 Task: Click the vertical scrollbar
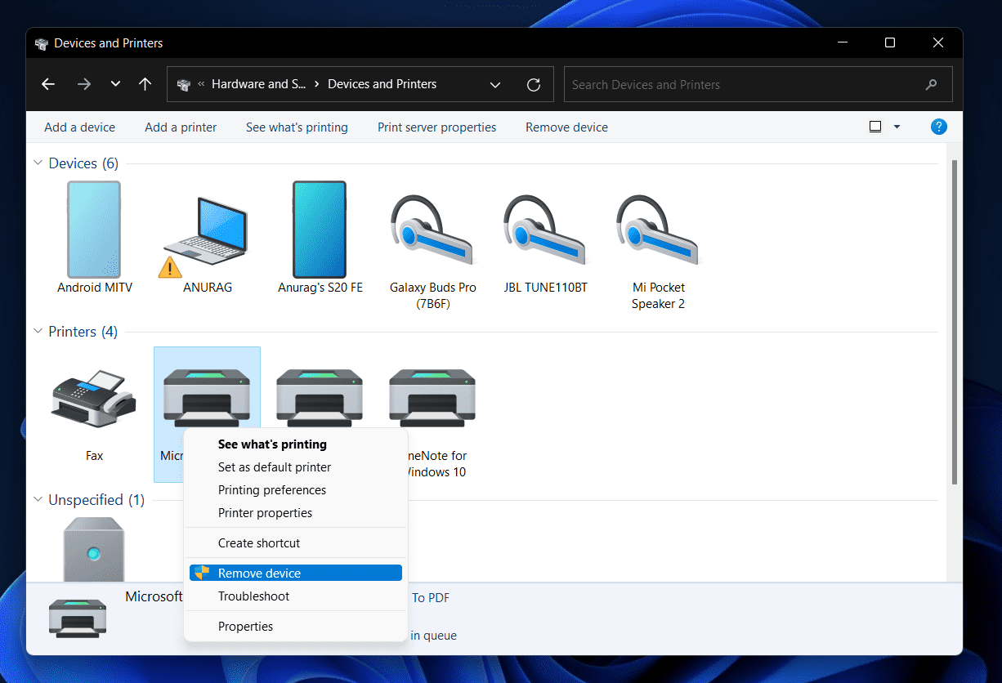(x=955, y=321)
